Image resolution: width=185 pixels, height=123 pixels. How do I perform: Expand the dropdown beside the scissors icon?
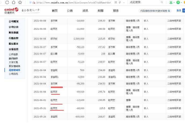(x=174, y=2)
